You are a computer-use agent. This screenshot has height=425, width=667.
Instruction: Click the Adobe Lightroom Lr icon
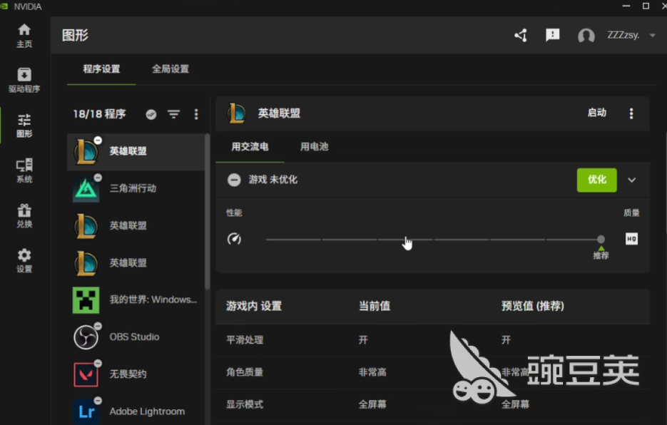pos(86,411)
